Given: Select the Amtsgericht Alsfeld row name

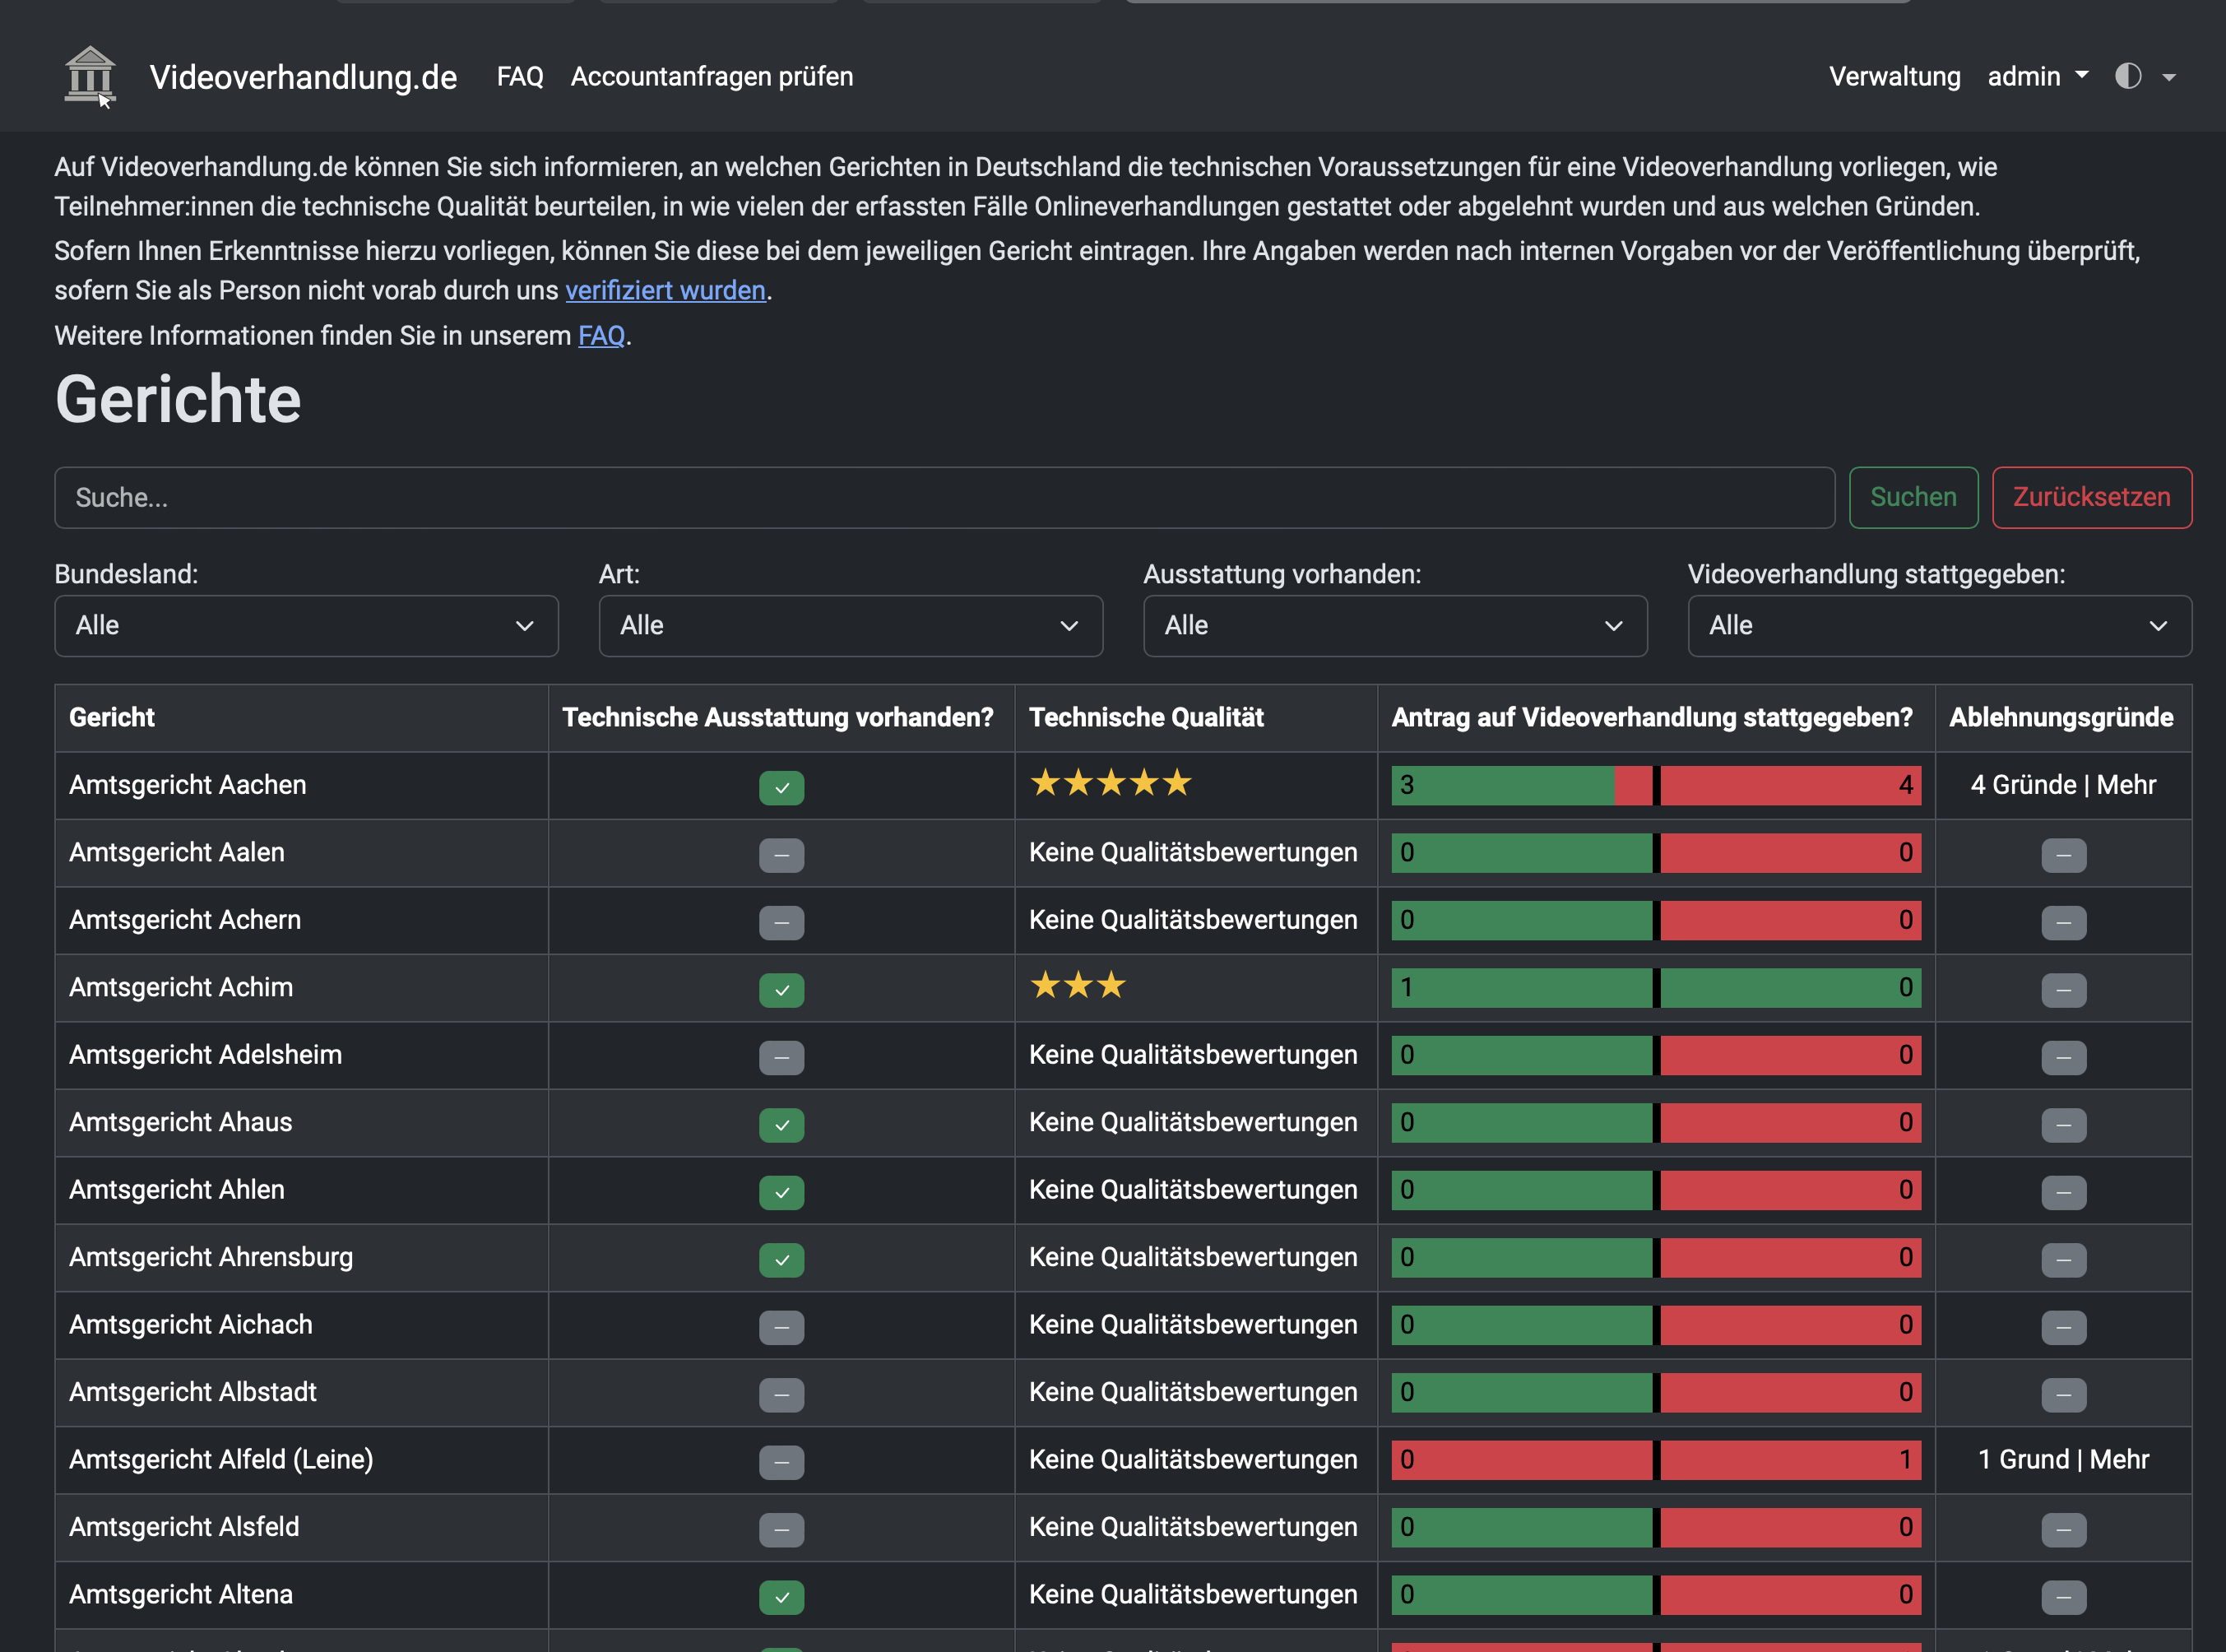Looking at the screenshot, I should (x=184, y=1527).
